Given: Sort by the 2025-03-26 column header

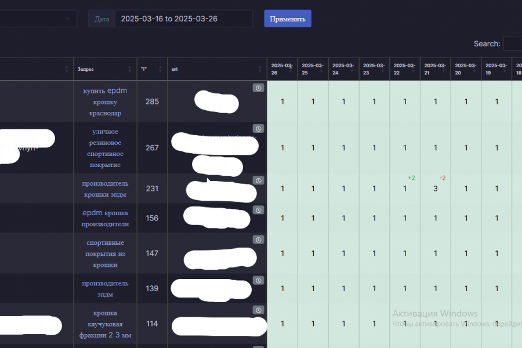Looking at the screenshot, I should tap(282, 69).
